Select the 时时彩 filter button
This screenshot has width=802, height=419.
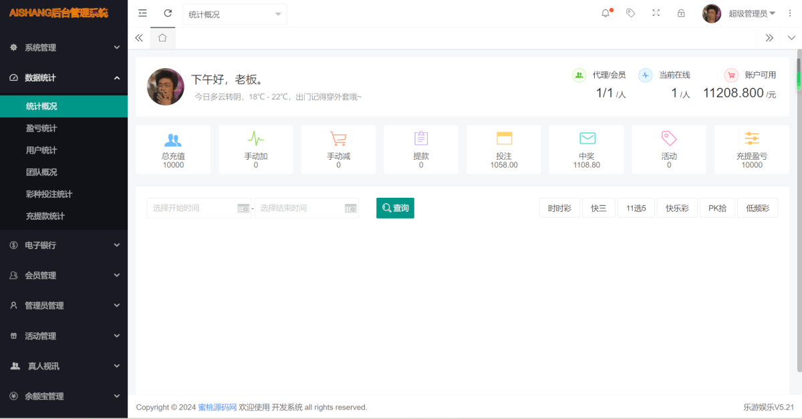(x=559, y=208)
